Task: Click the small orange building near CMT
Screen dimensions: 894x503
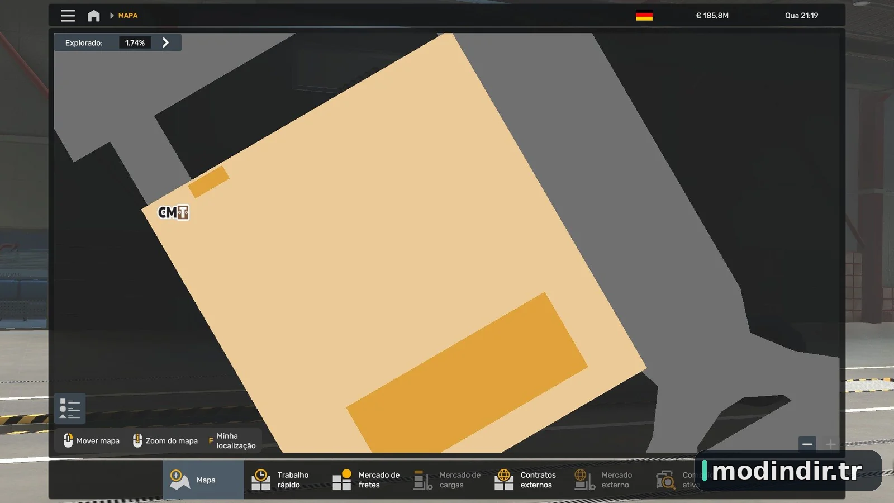Action: click(208, 182)
